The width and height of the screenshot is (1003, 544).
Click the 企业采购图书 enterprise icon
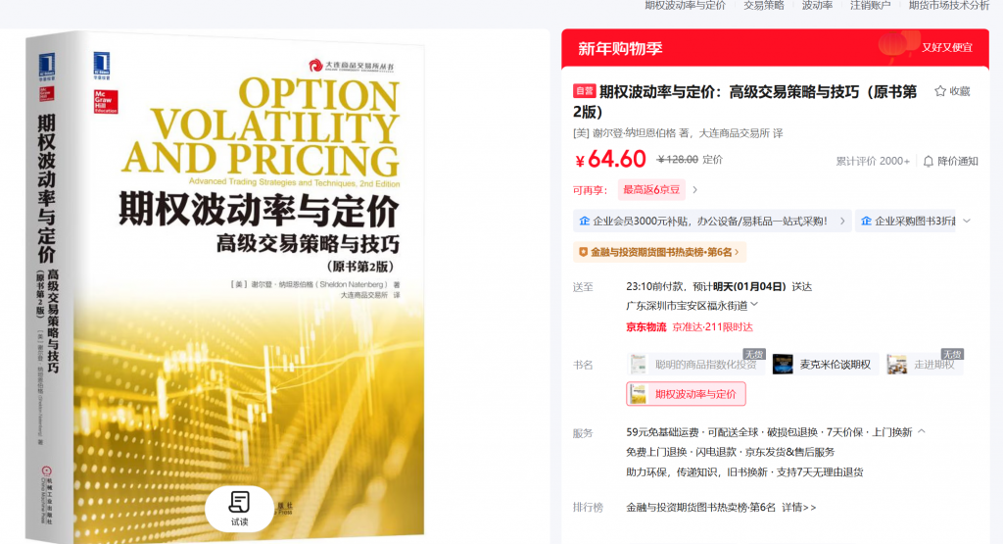866,221
